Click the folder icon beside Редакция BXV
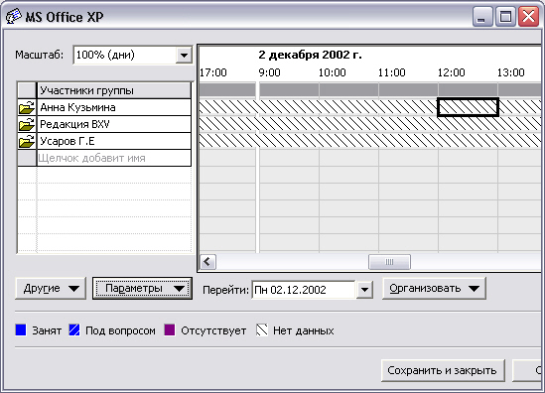This screenshot has width=545, height=393. [x=27, y=124]
